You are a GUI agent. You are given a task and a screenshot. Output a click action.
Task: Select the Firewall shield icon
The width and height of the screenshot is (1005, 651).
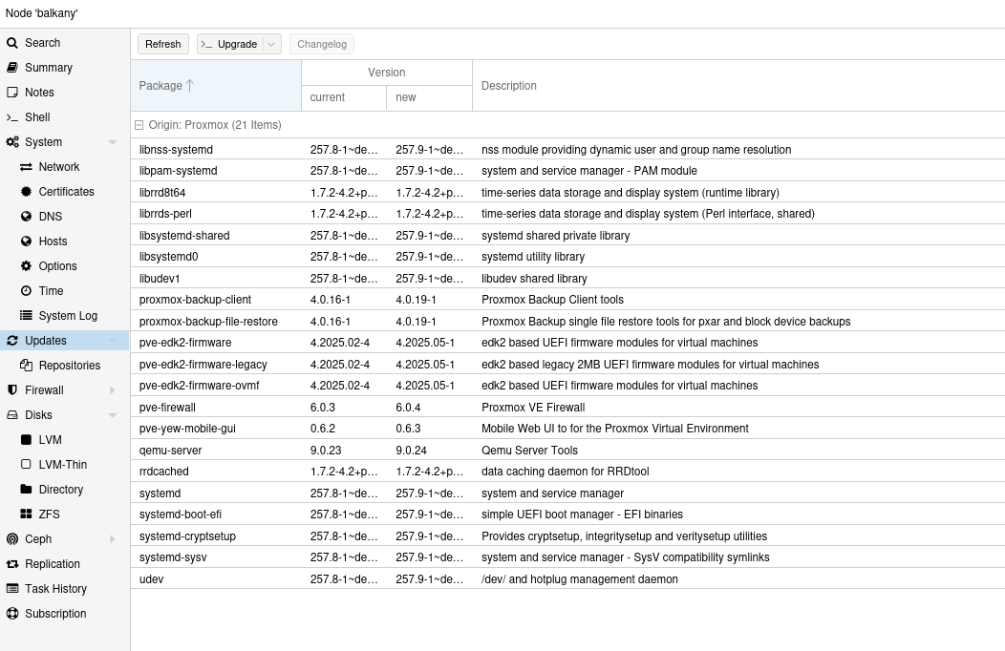pyautogui.click(x=12, y=390)
